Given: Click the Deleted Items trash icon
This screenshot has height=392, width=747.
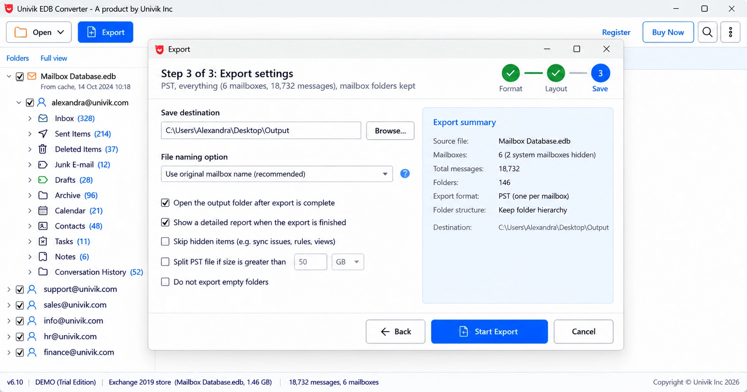Looking at the screenshot, I should click(x=43, y=149).
